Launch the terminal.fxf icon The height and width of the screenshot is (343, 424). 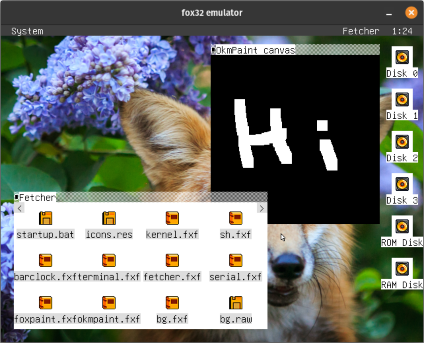pos(109,260)
